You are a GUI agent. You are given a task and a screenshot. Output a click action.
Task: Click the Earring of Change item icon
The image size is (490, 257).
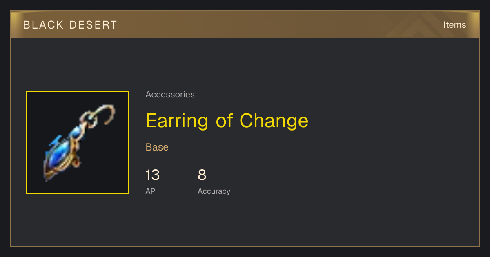[x=78, y=142]
